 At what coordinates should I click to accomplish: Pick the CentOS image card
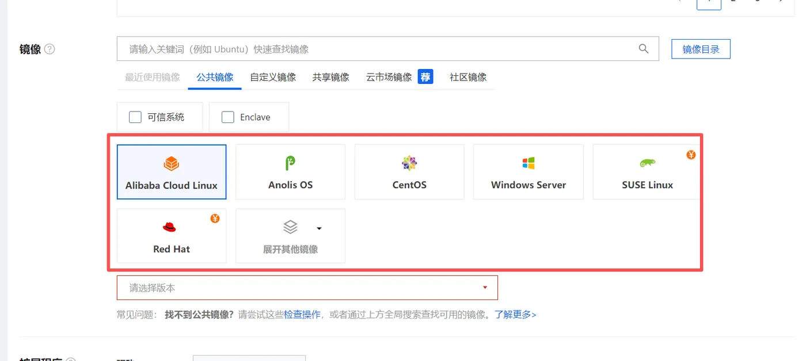409,172
